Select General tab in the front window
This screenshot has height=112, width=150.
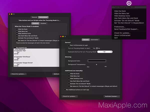click(85, 40)
